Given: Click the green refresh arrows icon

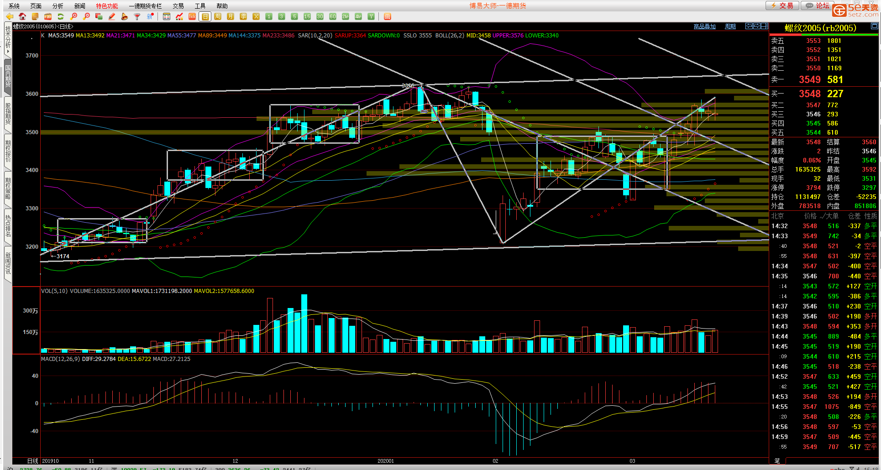Looking at the screenshot, I should [x=60, y=16].
